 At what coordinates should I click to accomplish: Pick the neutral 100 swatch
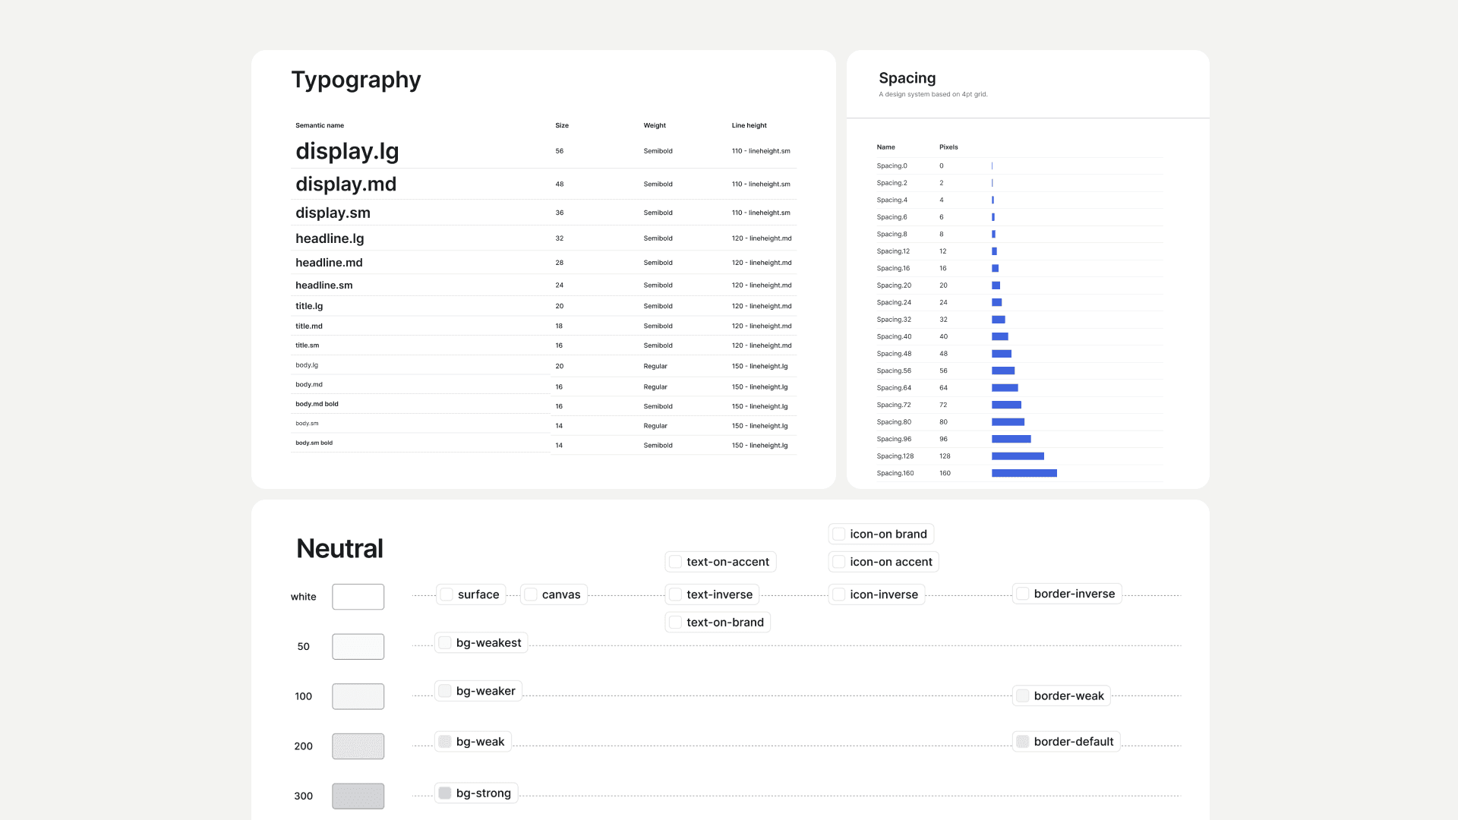pos(358,696)
